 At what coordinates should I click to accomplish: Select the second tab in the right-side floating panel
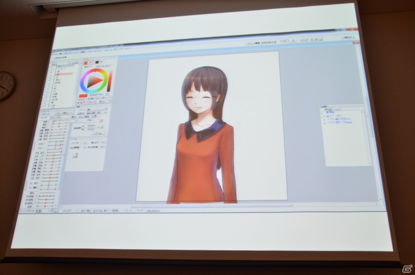coord(337,109)
